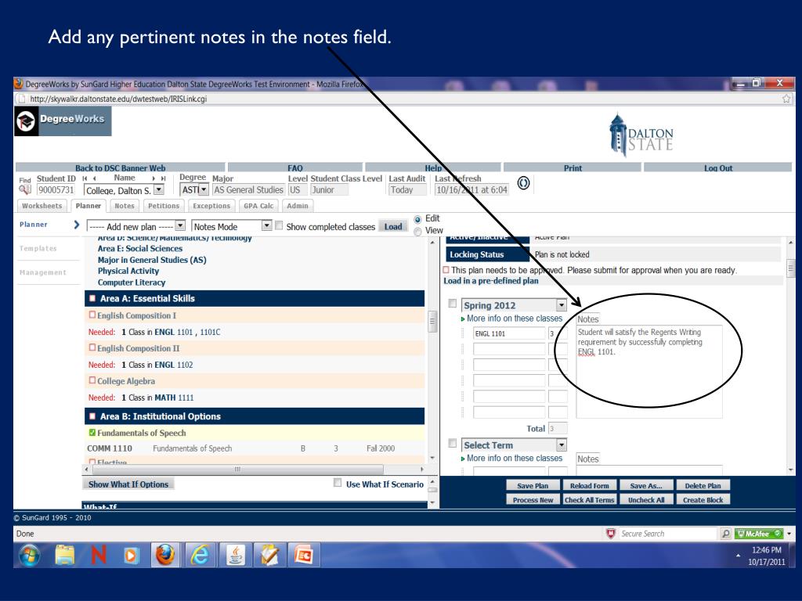This screenshot has height=601, width=802.
Task: Open the Find student search icon
Action: pyautogui.click(x=24, y=189)
